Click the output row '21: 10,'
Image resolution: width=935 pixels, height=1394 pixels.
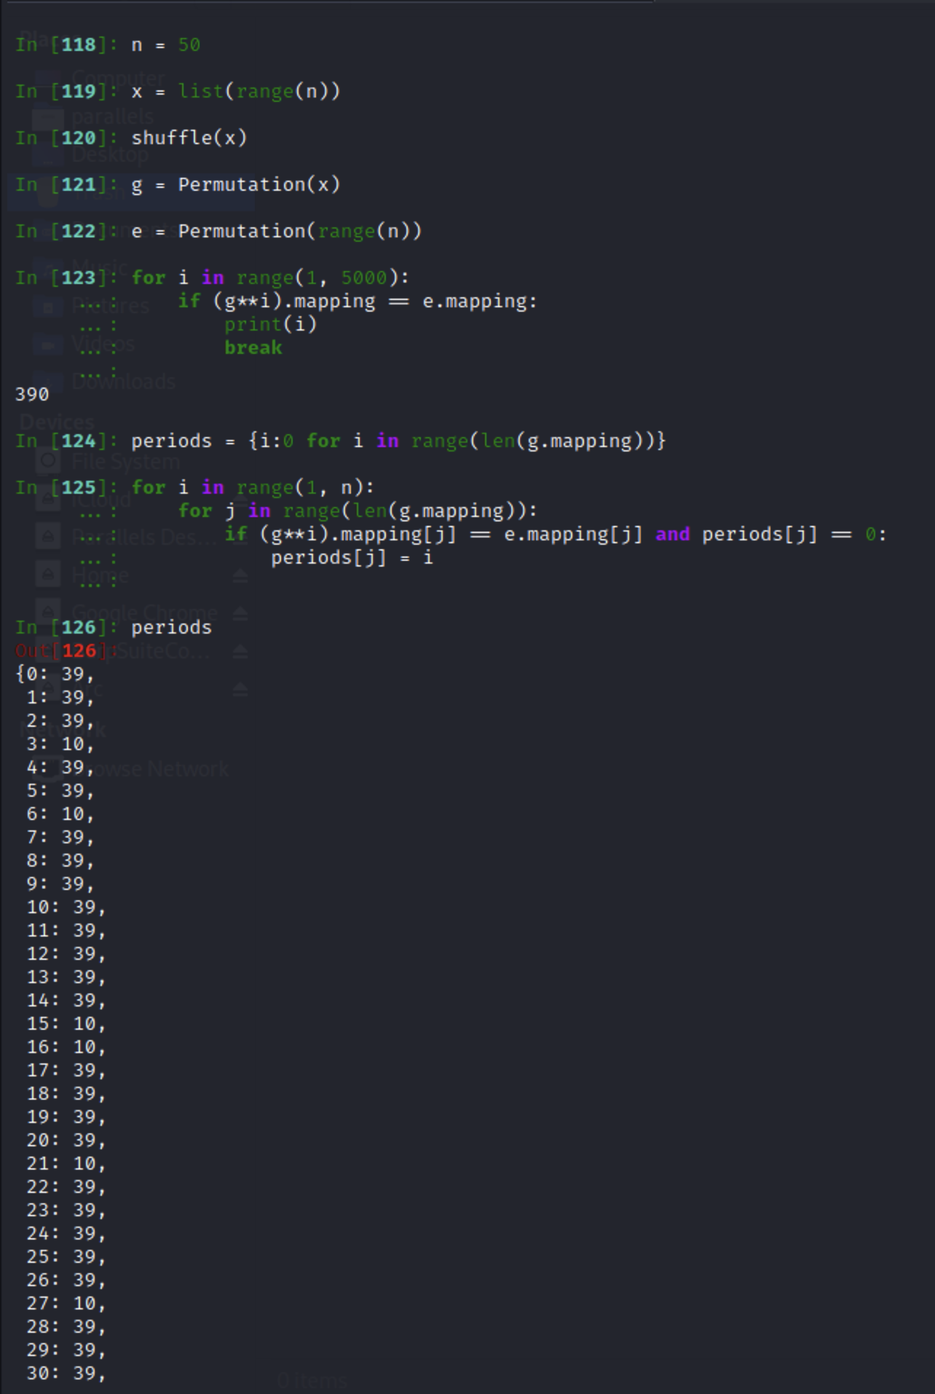pos(66,1164)
